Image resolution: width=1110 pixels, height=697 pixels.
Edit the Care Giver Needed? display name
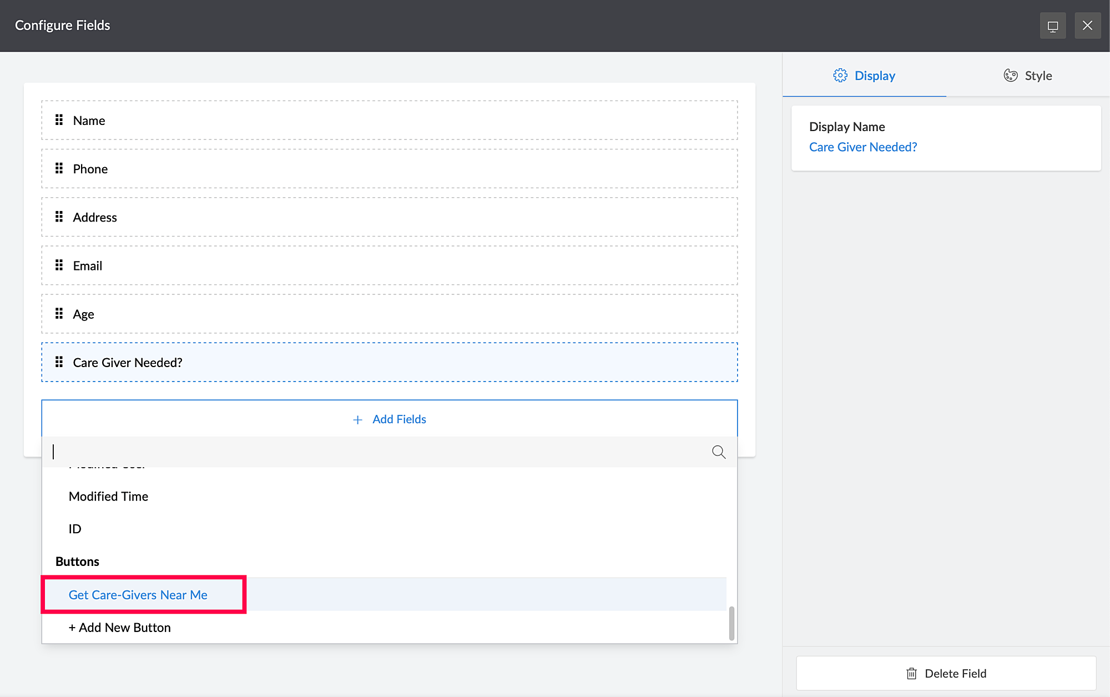[x=862, y=147]
